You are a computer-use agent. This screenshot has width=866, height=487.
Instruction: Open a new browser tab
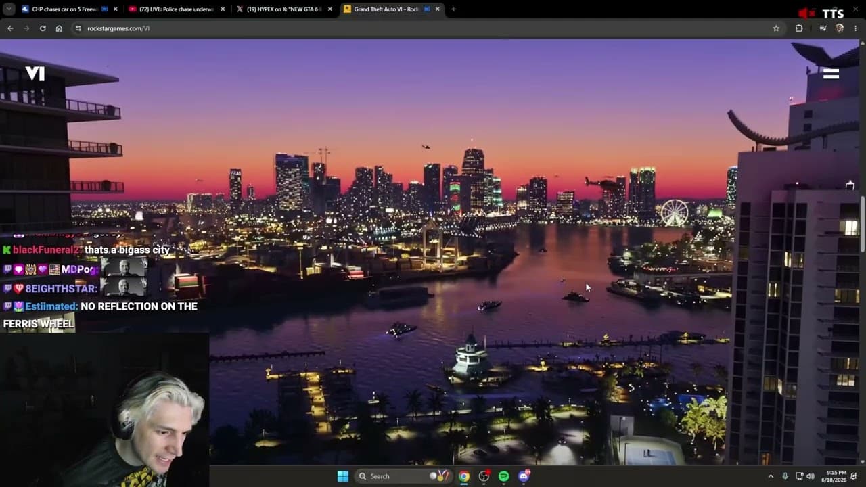pos(453,9)
